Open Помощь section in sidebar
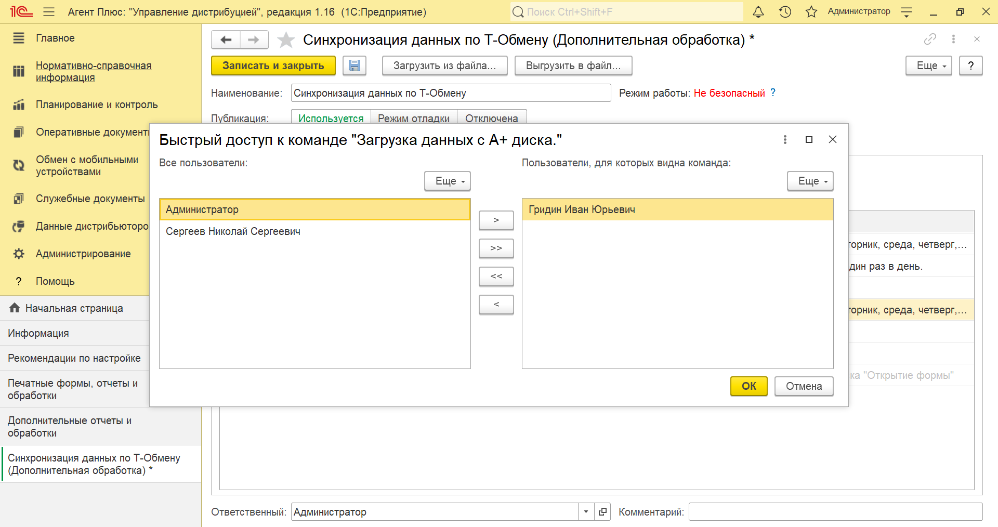Image resolution: width=998 pixels, height=527 pixels. click(x=55, y=281)
